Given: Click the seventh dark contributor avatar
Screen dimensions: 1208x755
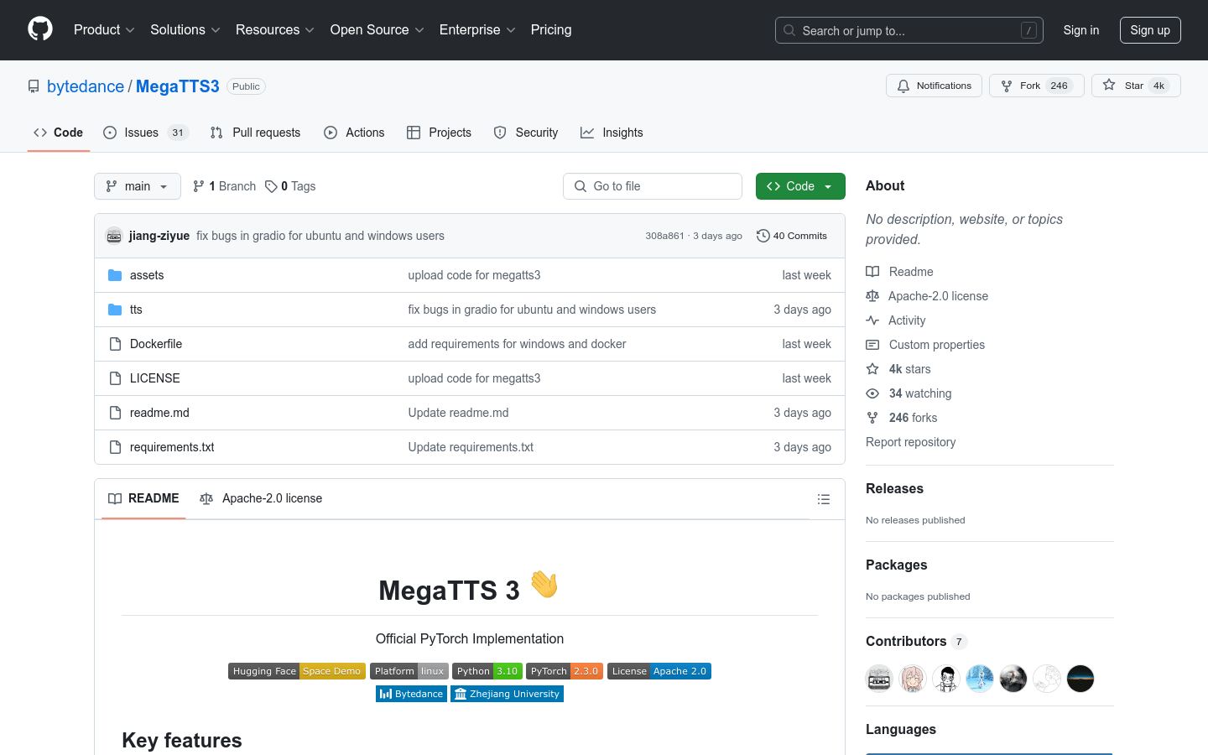Looking at the screenshot, I should [1080, 678].
